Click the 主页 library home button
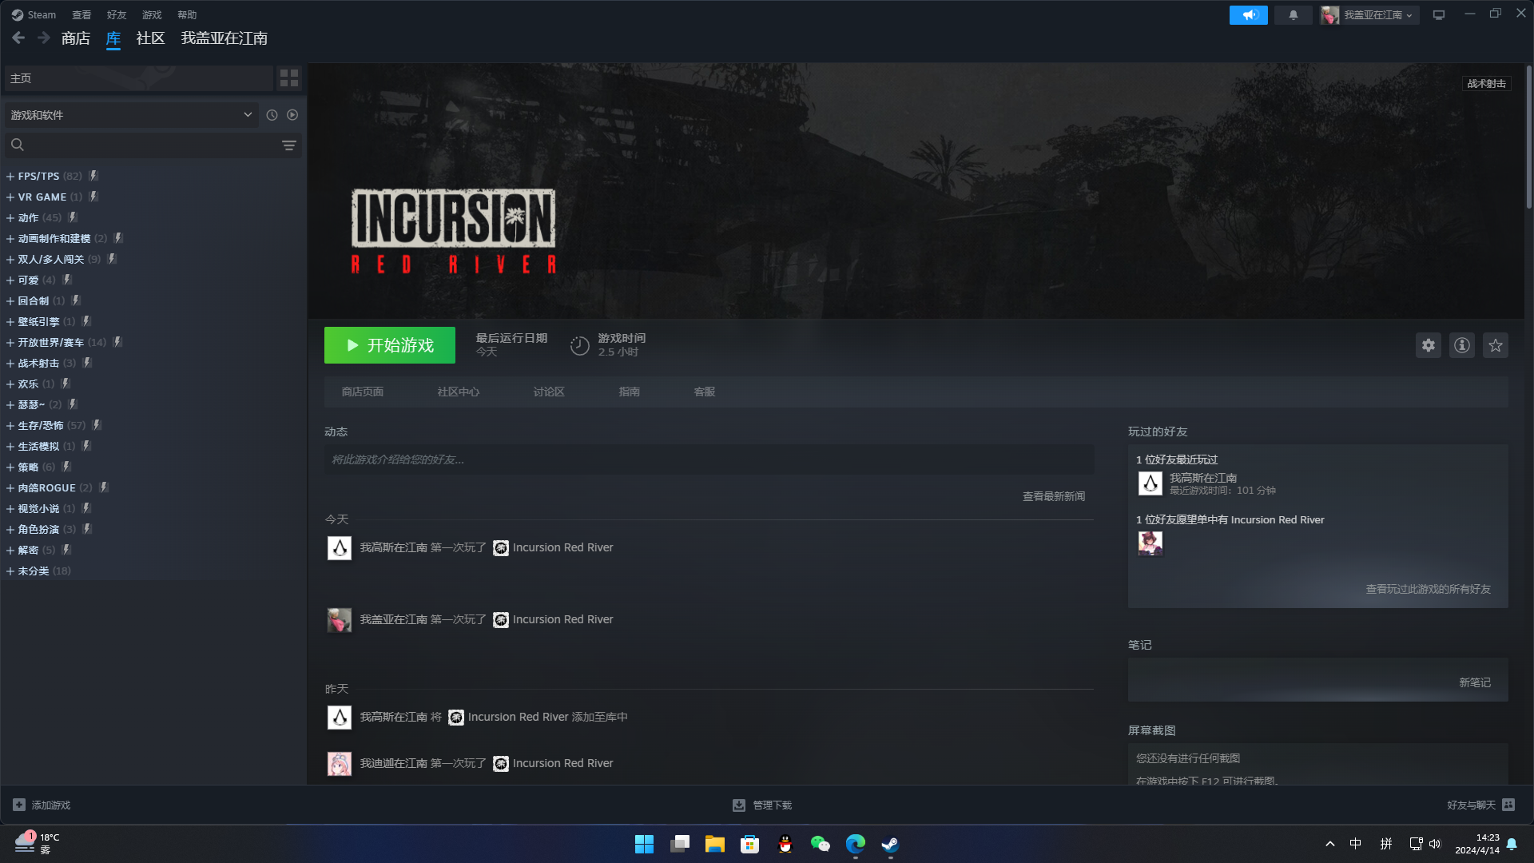Screen dimensions: 1534x863 click(139, 78)
